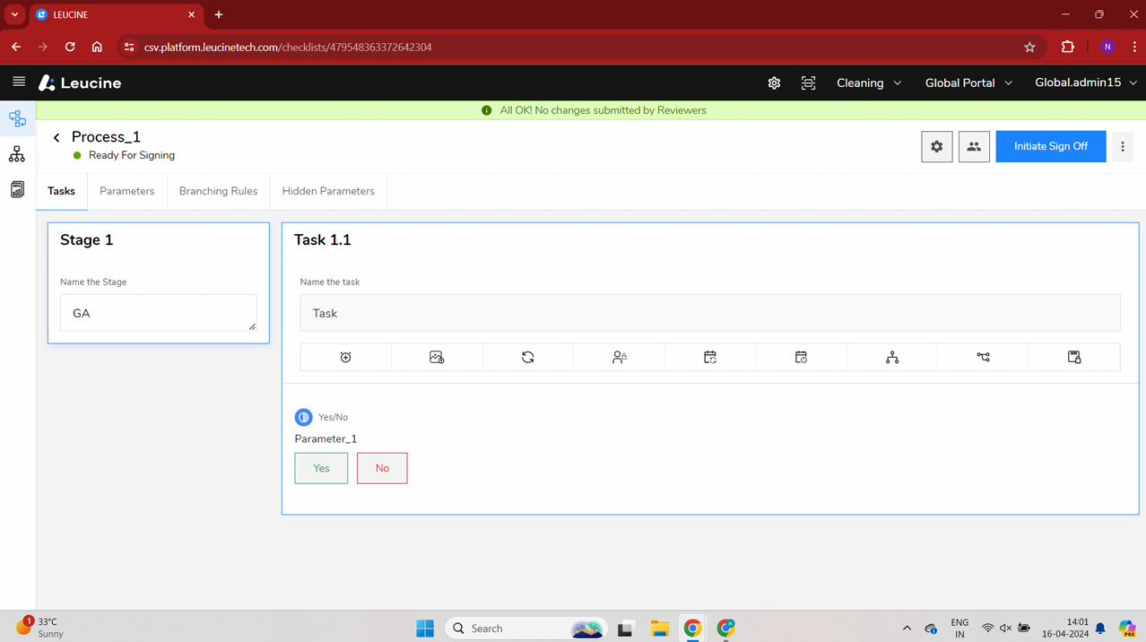1146x642 pixels.
Task: Select the hierarchy icon in left sidebar
Action: point(17,154)
